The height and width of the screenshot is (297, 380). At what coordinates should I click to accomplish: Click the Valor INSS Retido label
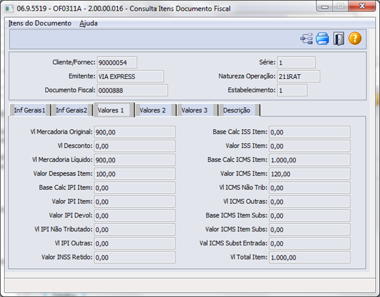(x=67, y=257)
